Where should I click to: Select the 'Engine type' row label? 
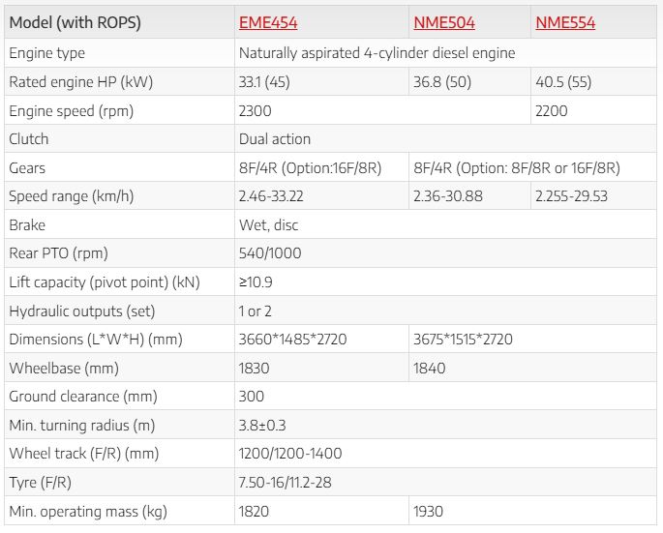point(46,53)
